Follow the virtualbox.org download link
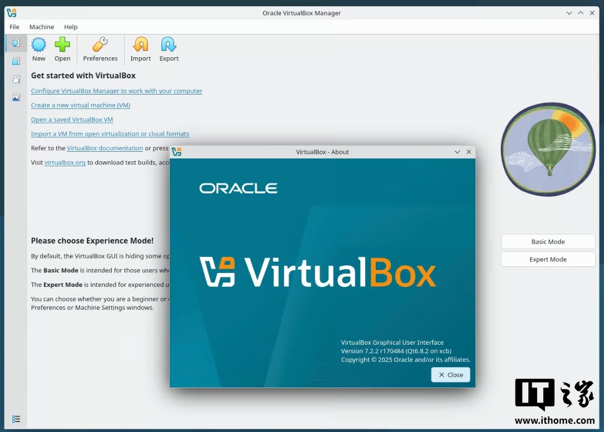 coord(65,162)
